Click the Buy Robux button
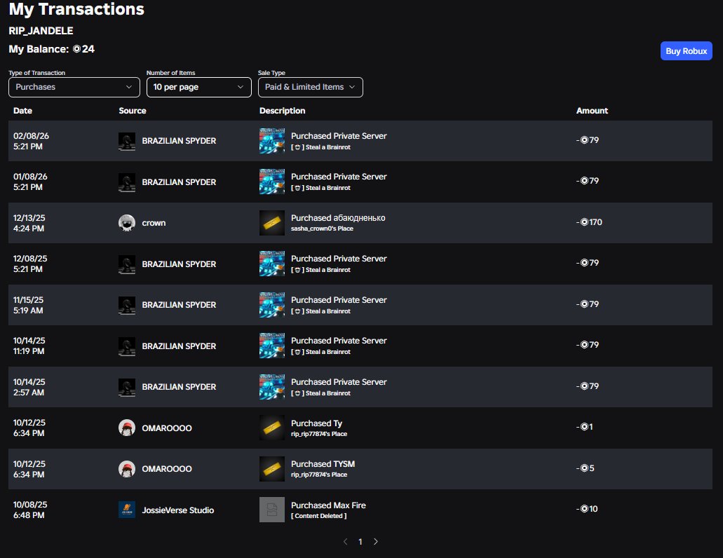 tap(686, 51)
